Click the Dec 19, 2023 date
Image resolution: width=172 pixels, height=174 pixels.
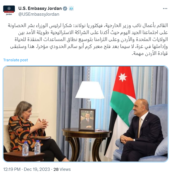point(37,169)
